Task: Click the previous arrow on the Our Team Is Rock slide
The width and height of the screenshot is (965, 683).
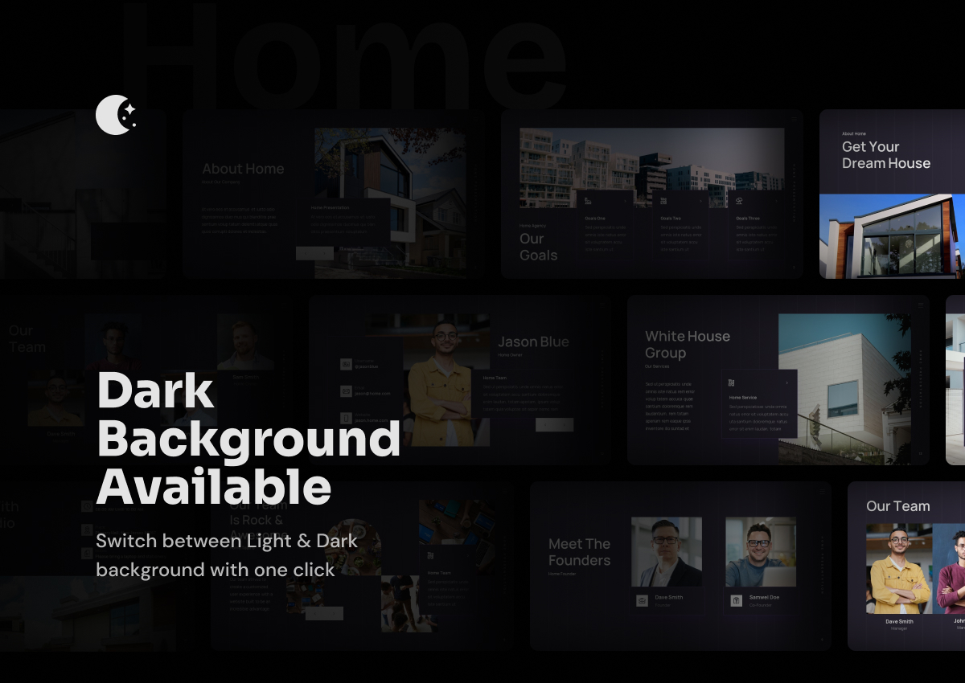Action: [x=315, y=613]
